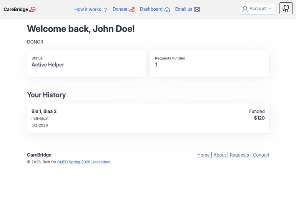This screenshot has width=296, height=221.
Task: Go to the Donate nav link
Action: 120,9
